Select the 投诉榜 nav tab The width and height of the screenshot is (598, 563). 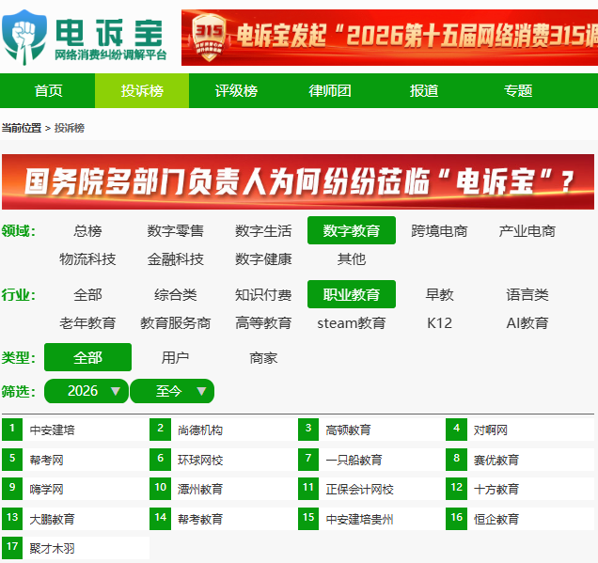142,91
